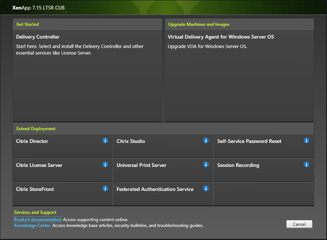The width and height of the screenshot is (327, 240).
Task: Click 'Upgrade VDA for Windows Server OS.' text
Action: (x=207, y=47)
